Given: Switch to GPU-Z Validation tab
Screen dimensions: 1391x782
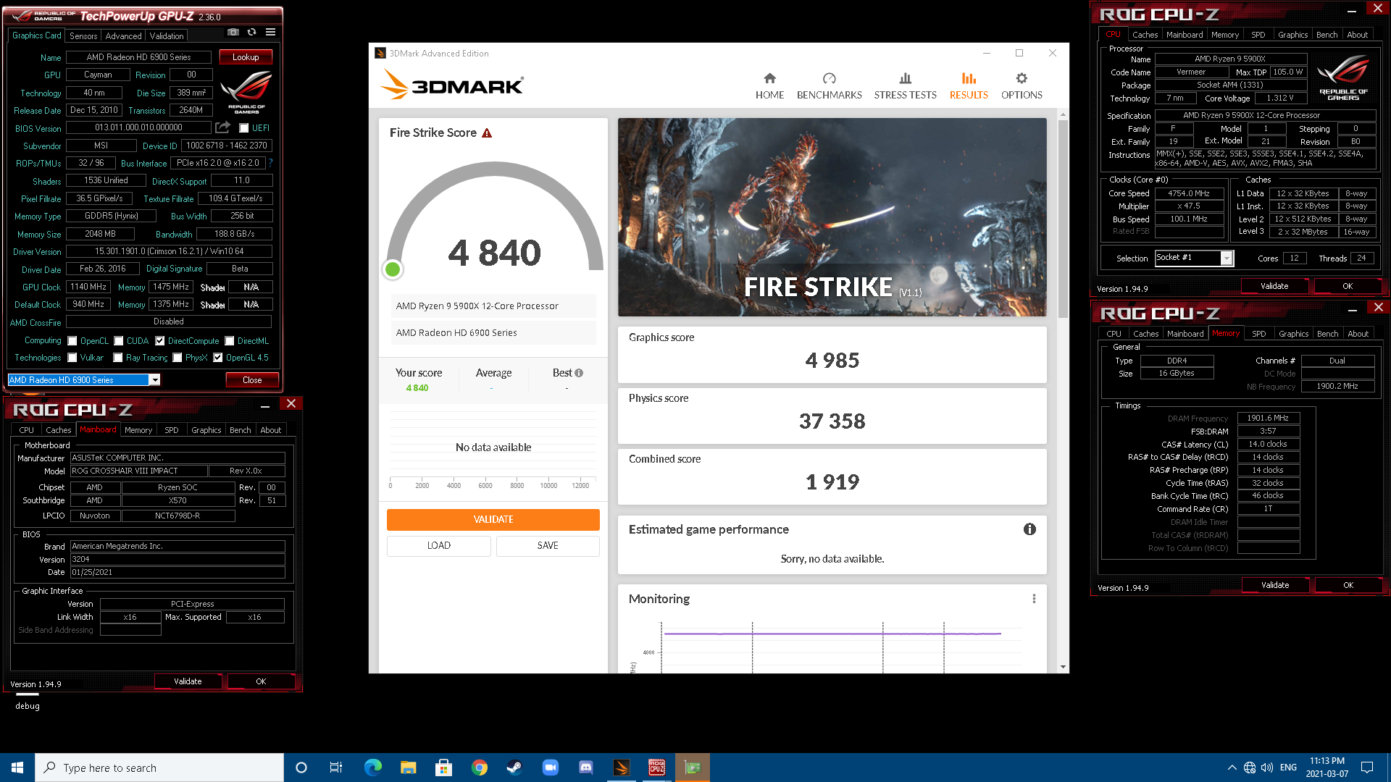Looking at the screenshot, I should pos(167,36).
